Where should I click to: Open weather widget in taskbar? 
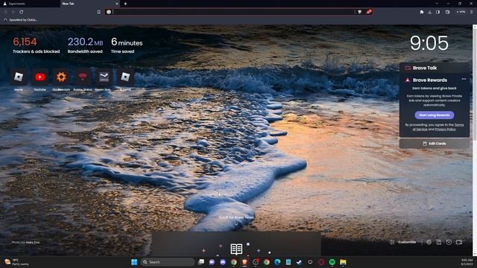coord(16,262)
